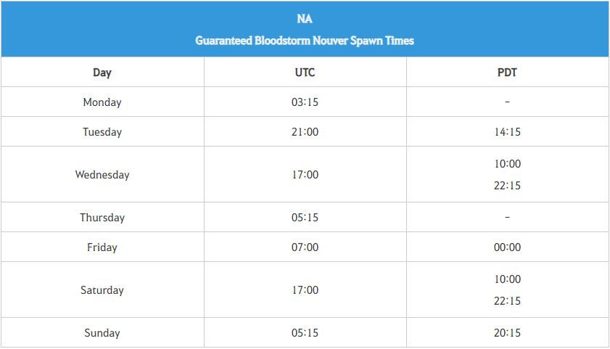The width and height of the screenshot is (610, 349).
Task: Click Thursday's 05:15 UTC cell
Action: coord(305,218)
